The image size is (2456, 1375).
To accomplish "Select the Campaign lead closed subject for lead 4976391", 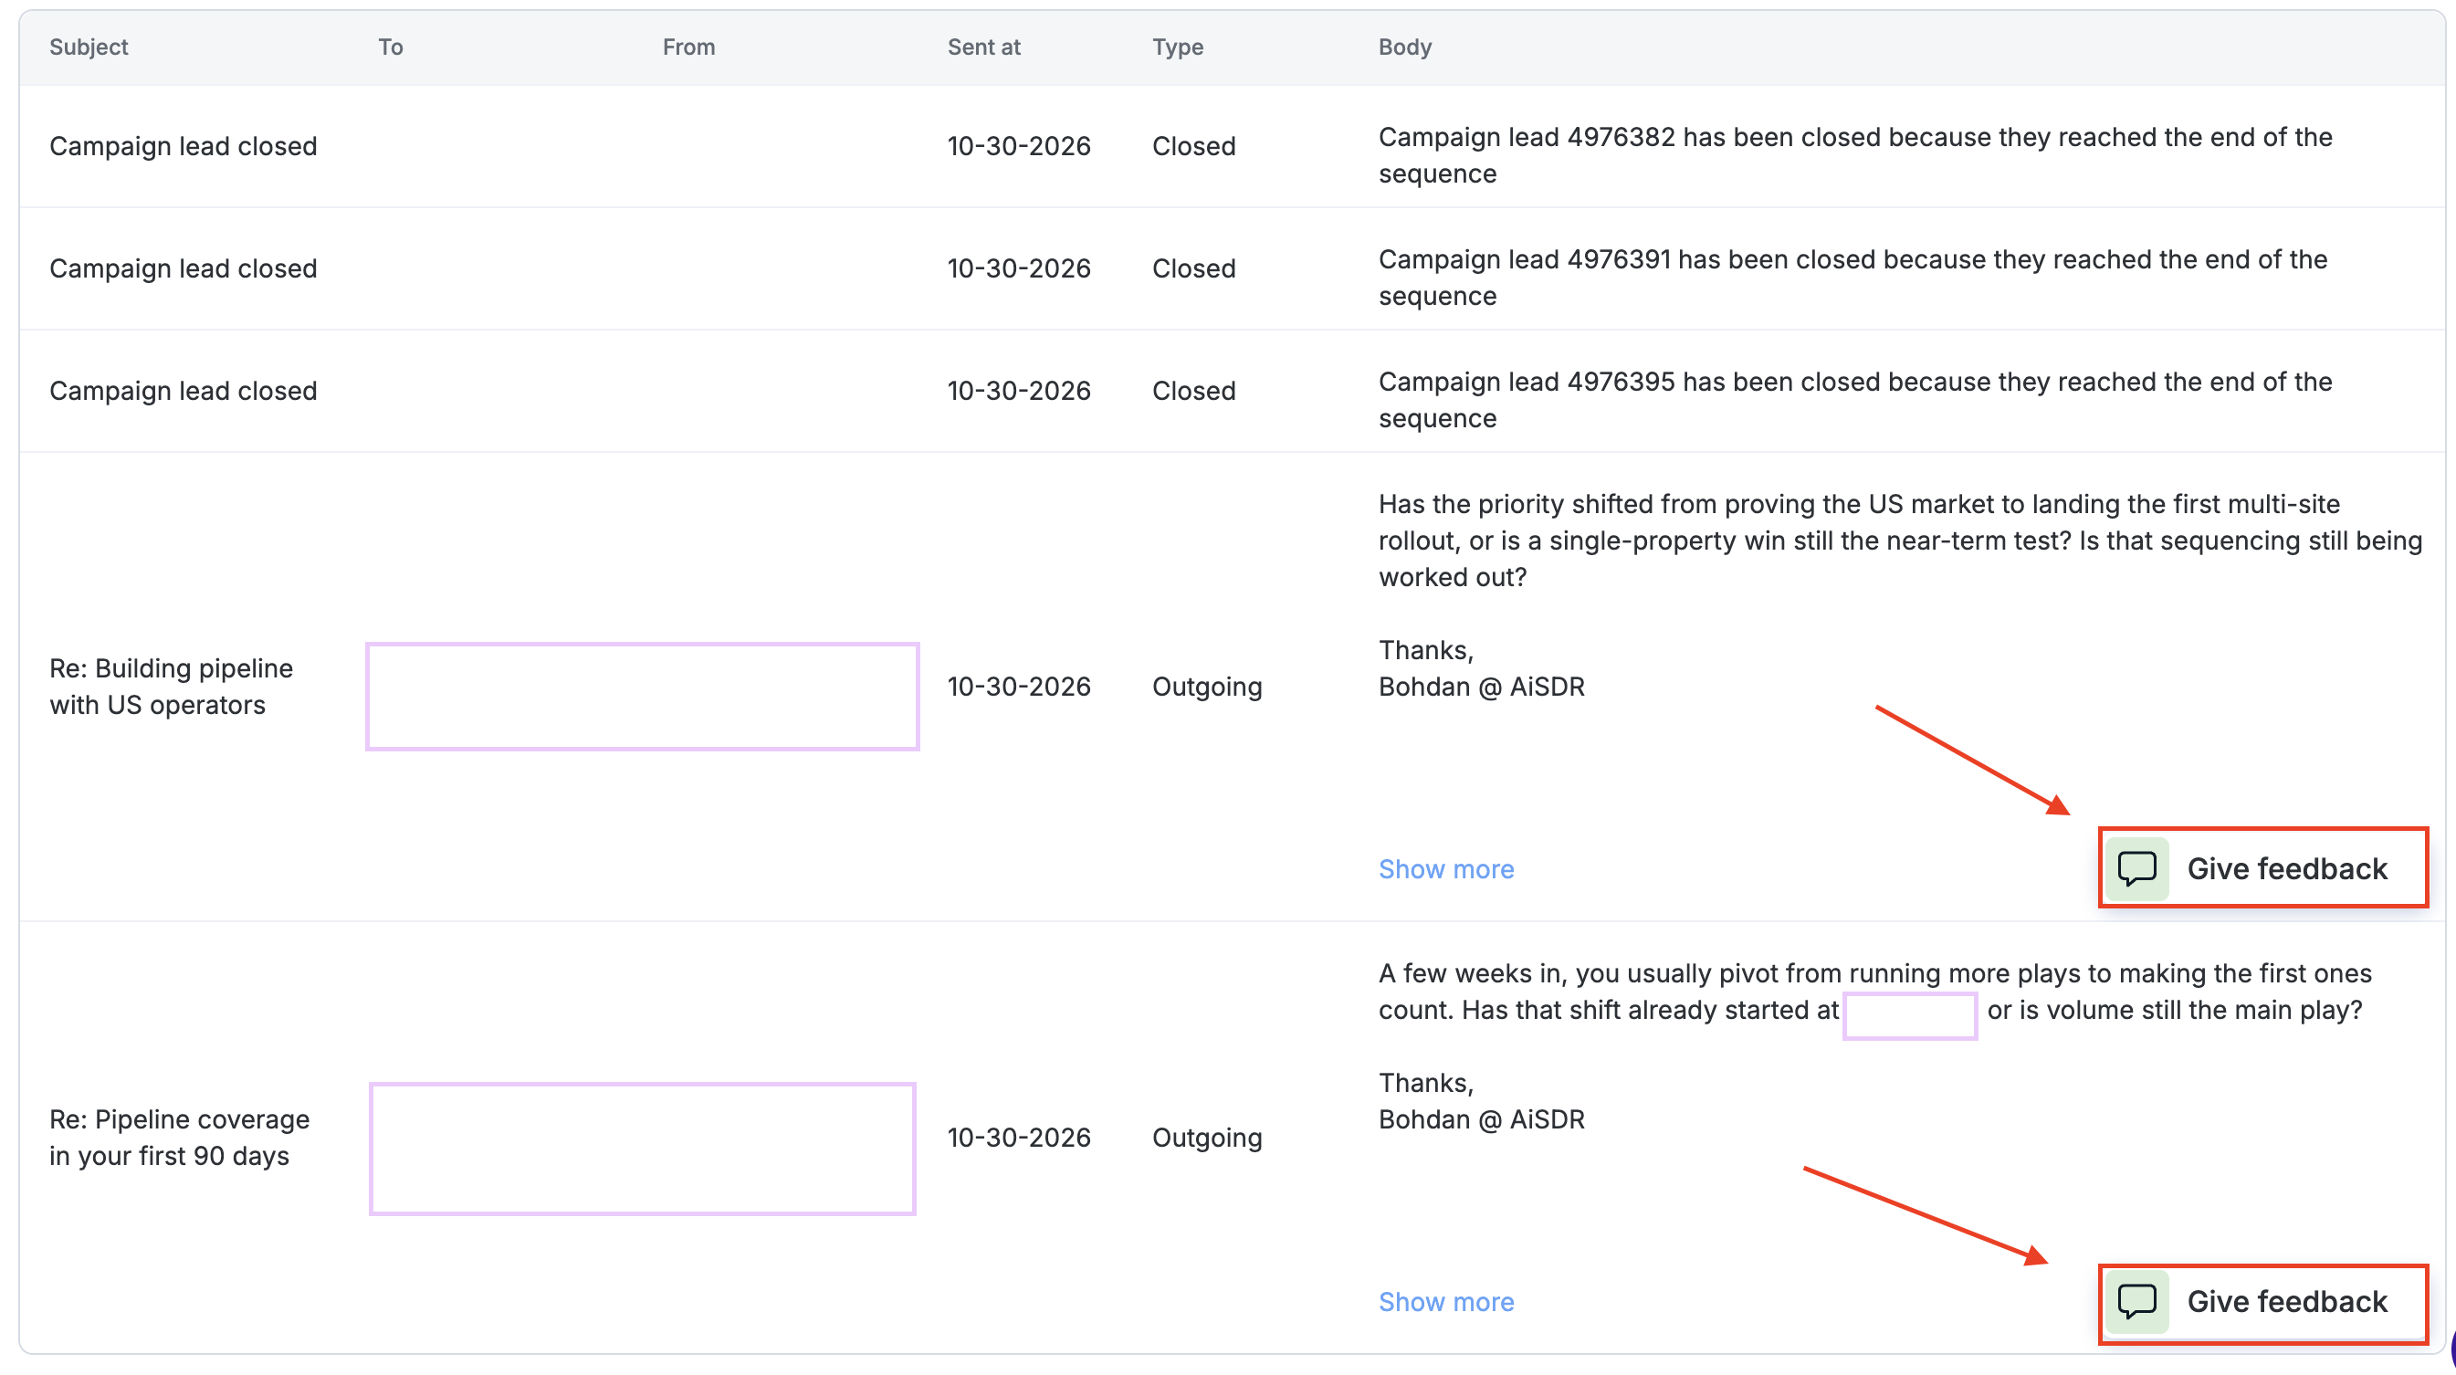I will coord(183,268).
